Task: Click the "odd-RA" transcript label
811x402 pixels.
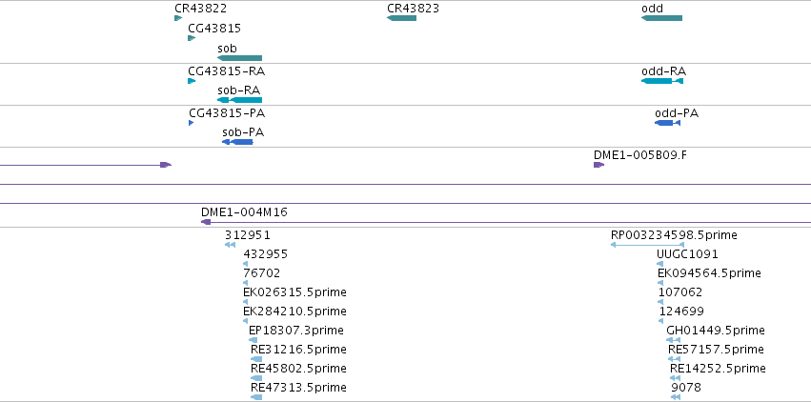Action: tap(663, 71)
